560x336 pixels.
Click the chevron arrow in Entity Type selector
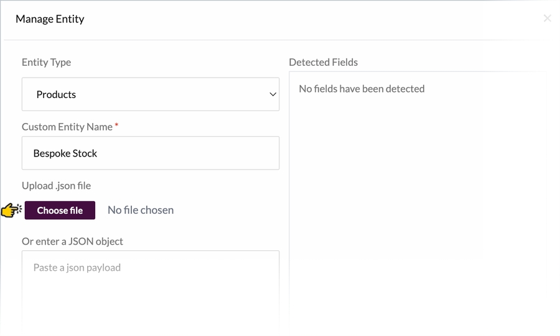(x=272, y=94)
